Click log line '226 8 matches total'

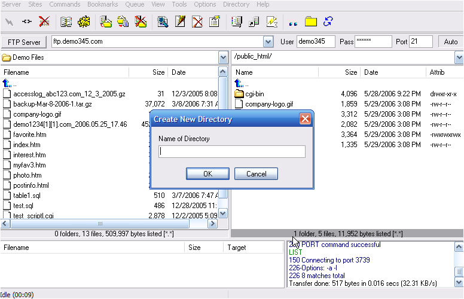[317, 276]
